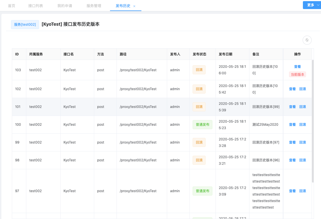Click 查看 for version ID 102
This screenshot has width=321, height=219.
(292, 89)
